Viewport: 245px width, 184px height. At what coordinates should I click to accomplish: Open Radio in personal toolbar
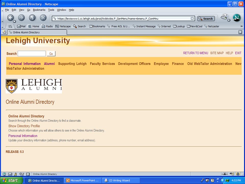click(47, 26)
